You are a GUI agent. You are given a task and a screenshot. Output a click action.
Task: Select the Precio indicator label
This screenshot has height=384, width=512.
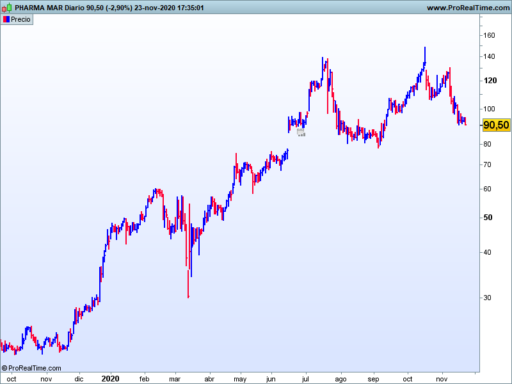click(x=21, y=19)
